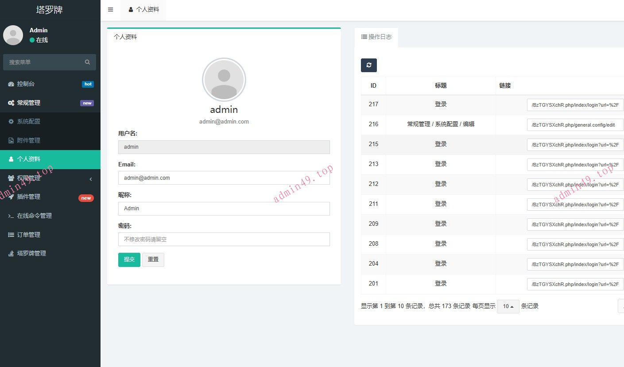The width and height of the screenshot is (624, 367).
Task: Click the 密码 password input field
Action: pos(224,240)
